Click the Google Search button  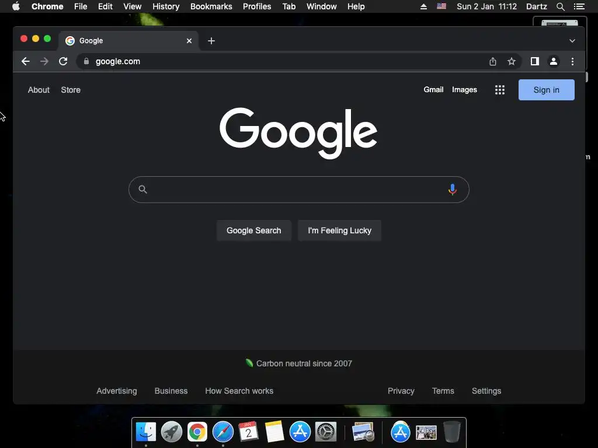point(253,230)
